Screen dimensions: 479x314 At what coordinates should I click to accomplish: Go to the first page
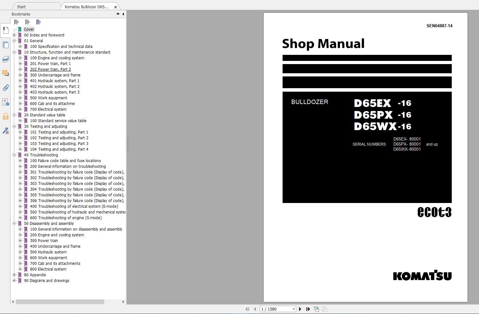pos(247,309)
